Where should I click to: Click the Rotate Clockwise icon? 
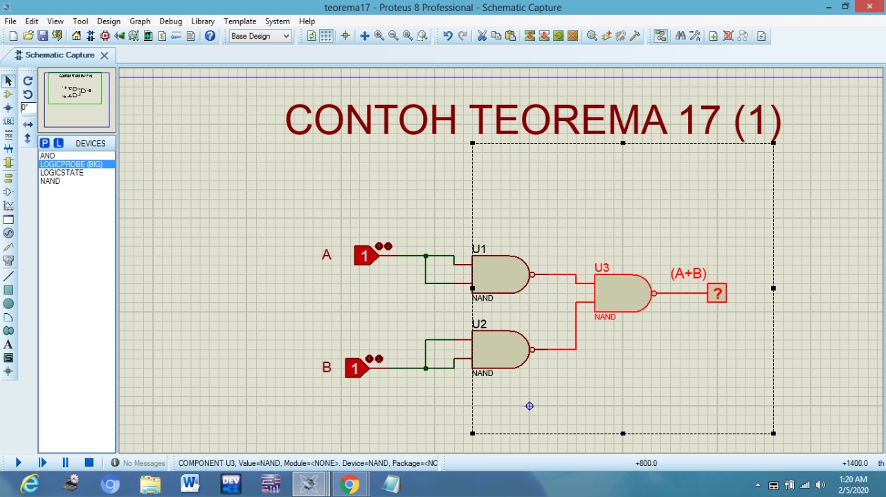[28, 81]
